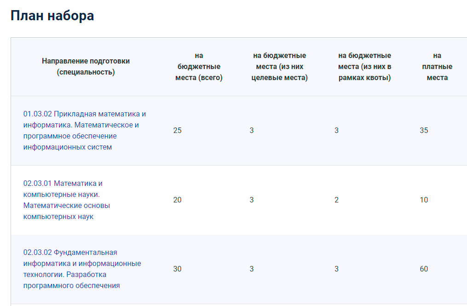Click квота value 3 in 01.03.02 row
467x306 pixels.
[336, 131]
